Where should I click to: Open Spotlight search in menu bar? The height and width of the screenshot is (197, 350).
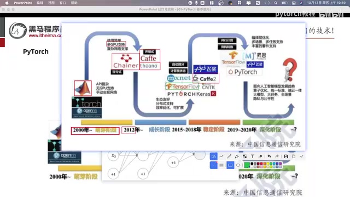pyautogui.click(x=276, y=3)
